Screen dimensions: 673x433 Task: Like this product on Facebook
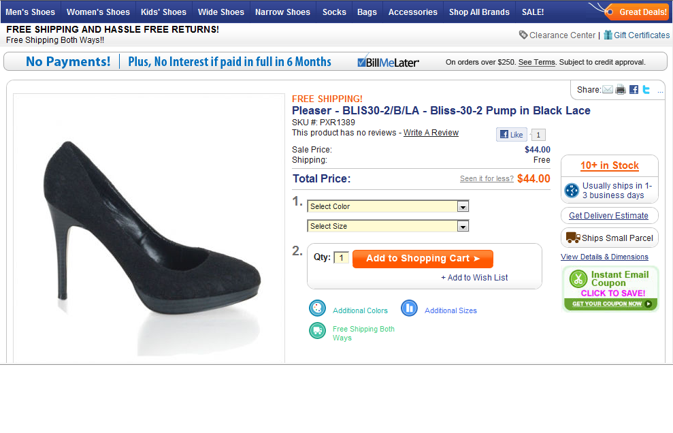click(511, 134)
